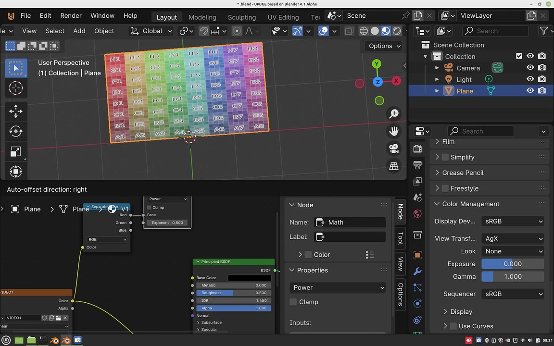Open the RGB mode dropdown on Separate Color node
The width and height of the screenshot is (554, 346).
(x=106, y=239)
